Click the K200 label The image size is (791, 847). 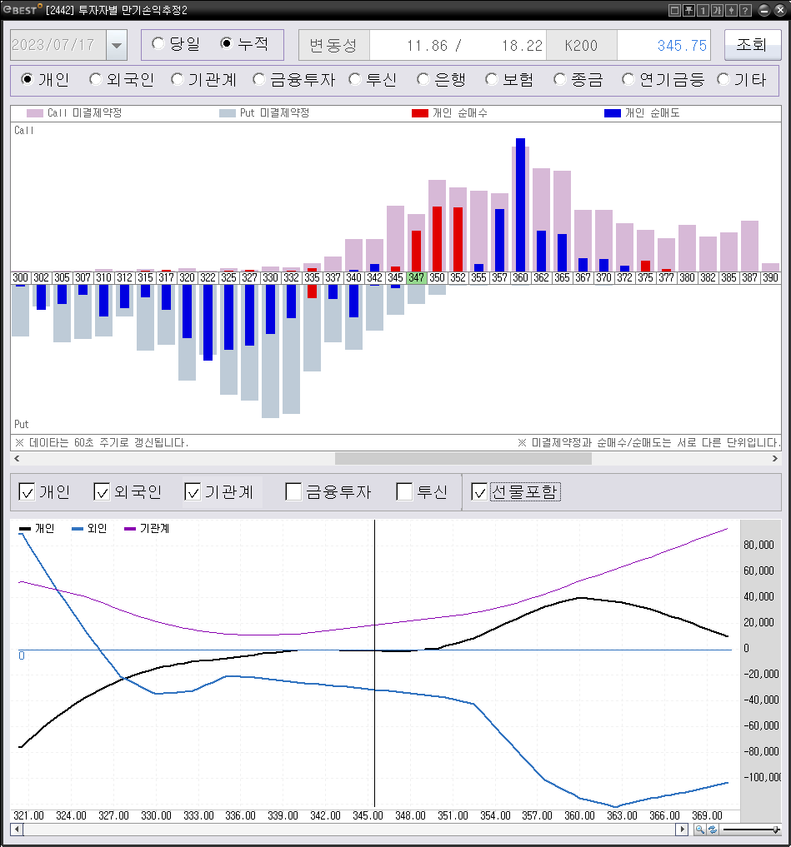581,45
